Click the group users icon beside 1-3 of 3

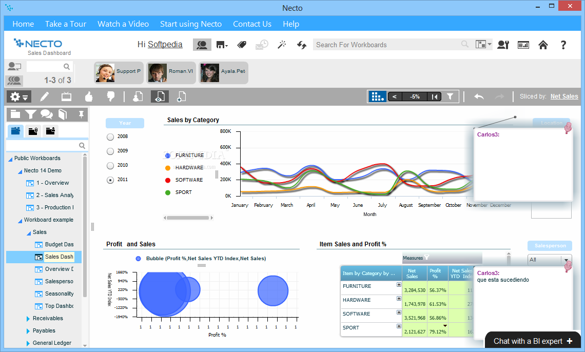[14, 80]
